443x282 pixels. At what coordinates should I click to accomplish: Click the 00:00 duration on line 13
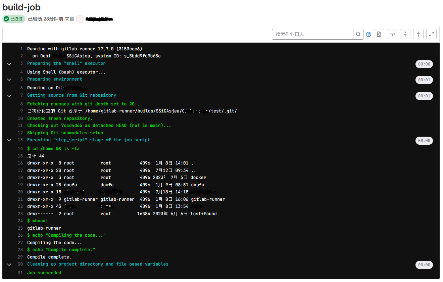point(424,141)
